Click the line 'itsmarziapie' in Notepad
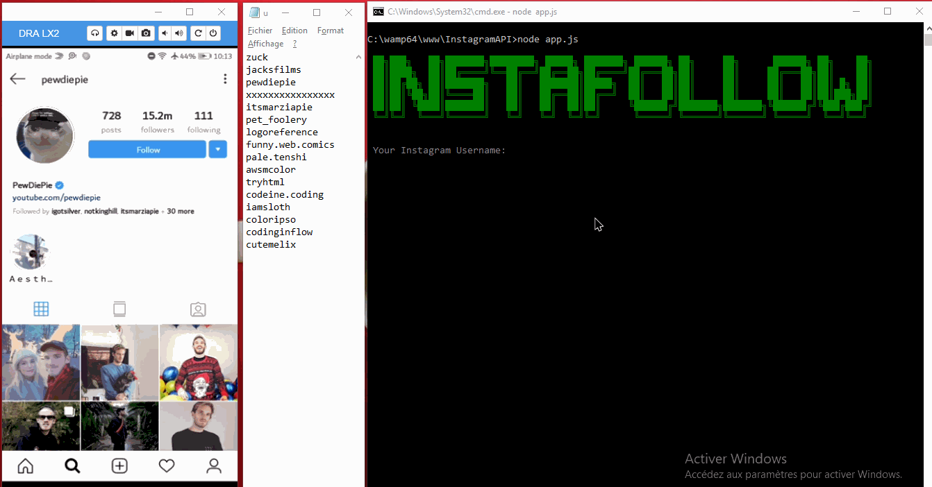932x487 pixels. pyautogui.click(x=279, y=108)
